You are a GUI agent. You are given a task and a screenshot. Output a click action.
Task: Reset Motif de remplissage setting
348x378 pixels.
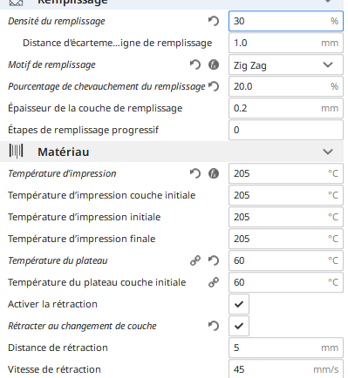pos(195,64)
